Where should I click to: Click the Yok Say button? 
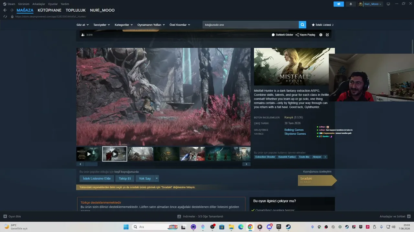coord(145,179)
